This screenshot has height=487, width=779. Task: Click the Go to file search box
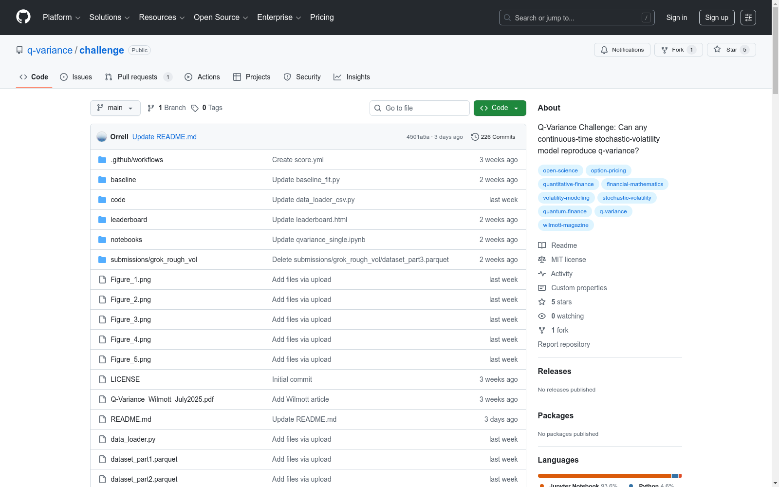420,108
